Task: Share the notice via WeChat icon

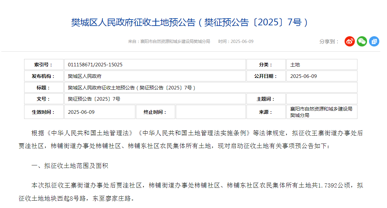Action: [x=362, y=41]
